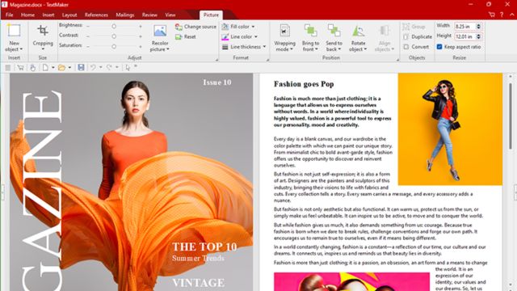Click the Contrast plus button

click(141, 36)
